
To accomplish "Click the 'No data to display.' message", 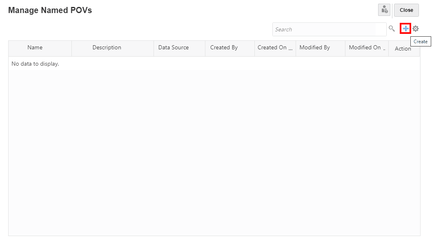I will pyautogui.click(x=35, y=64).
